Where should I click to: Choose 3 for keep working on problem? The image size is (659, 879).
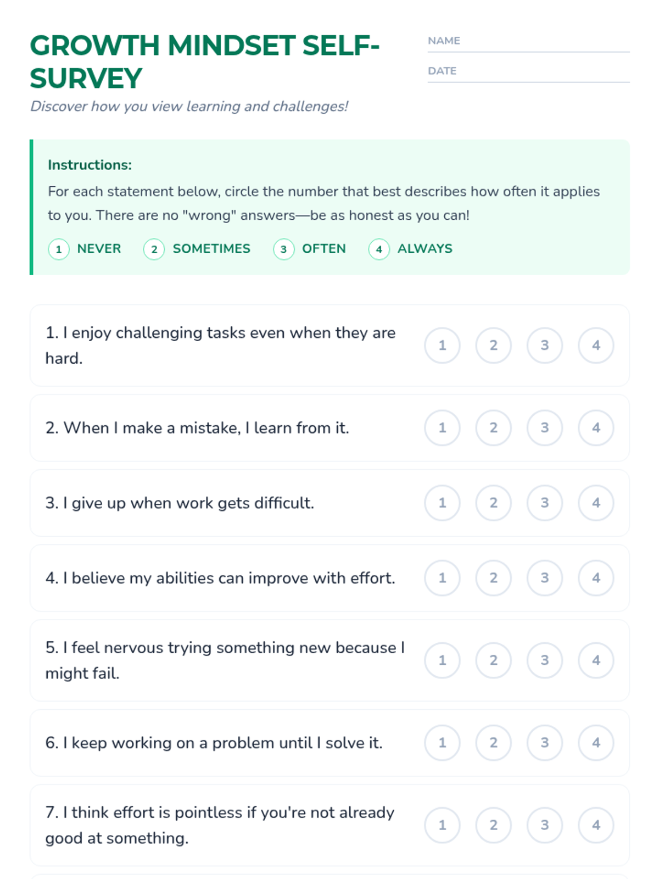point(545,743)
